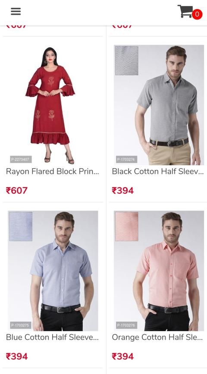Click the Blue Cotton Half Sleeve title

(52, 337)
